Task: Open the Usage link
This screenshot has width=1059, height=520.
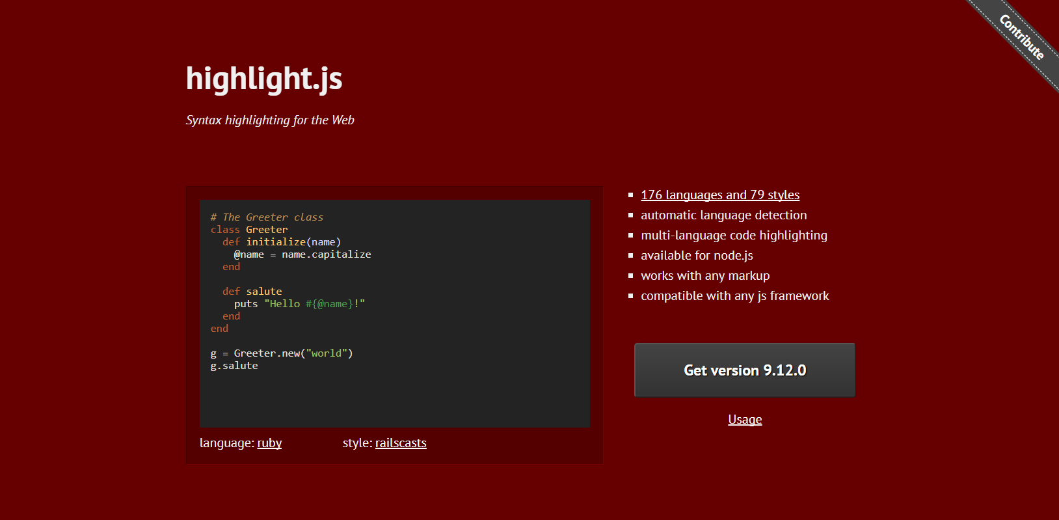Action: point(745,420)
